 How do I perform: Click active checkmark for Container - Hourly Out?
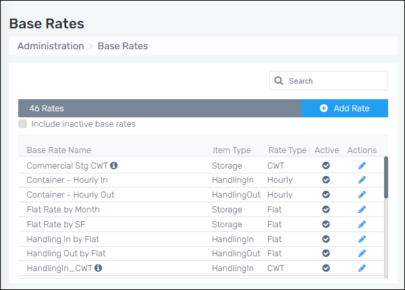[326, 194]
